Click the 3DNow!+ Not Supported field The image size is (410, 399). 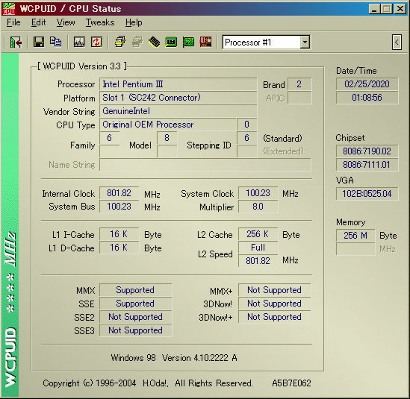(275, 317)
